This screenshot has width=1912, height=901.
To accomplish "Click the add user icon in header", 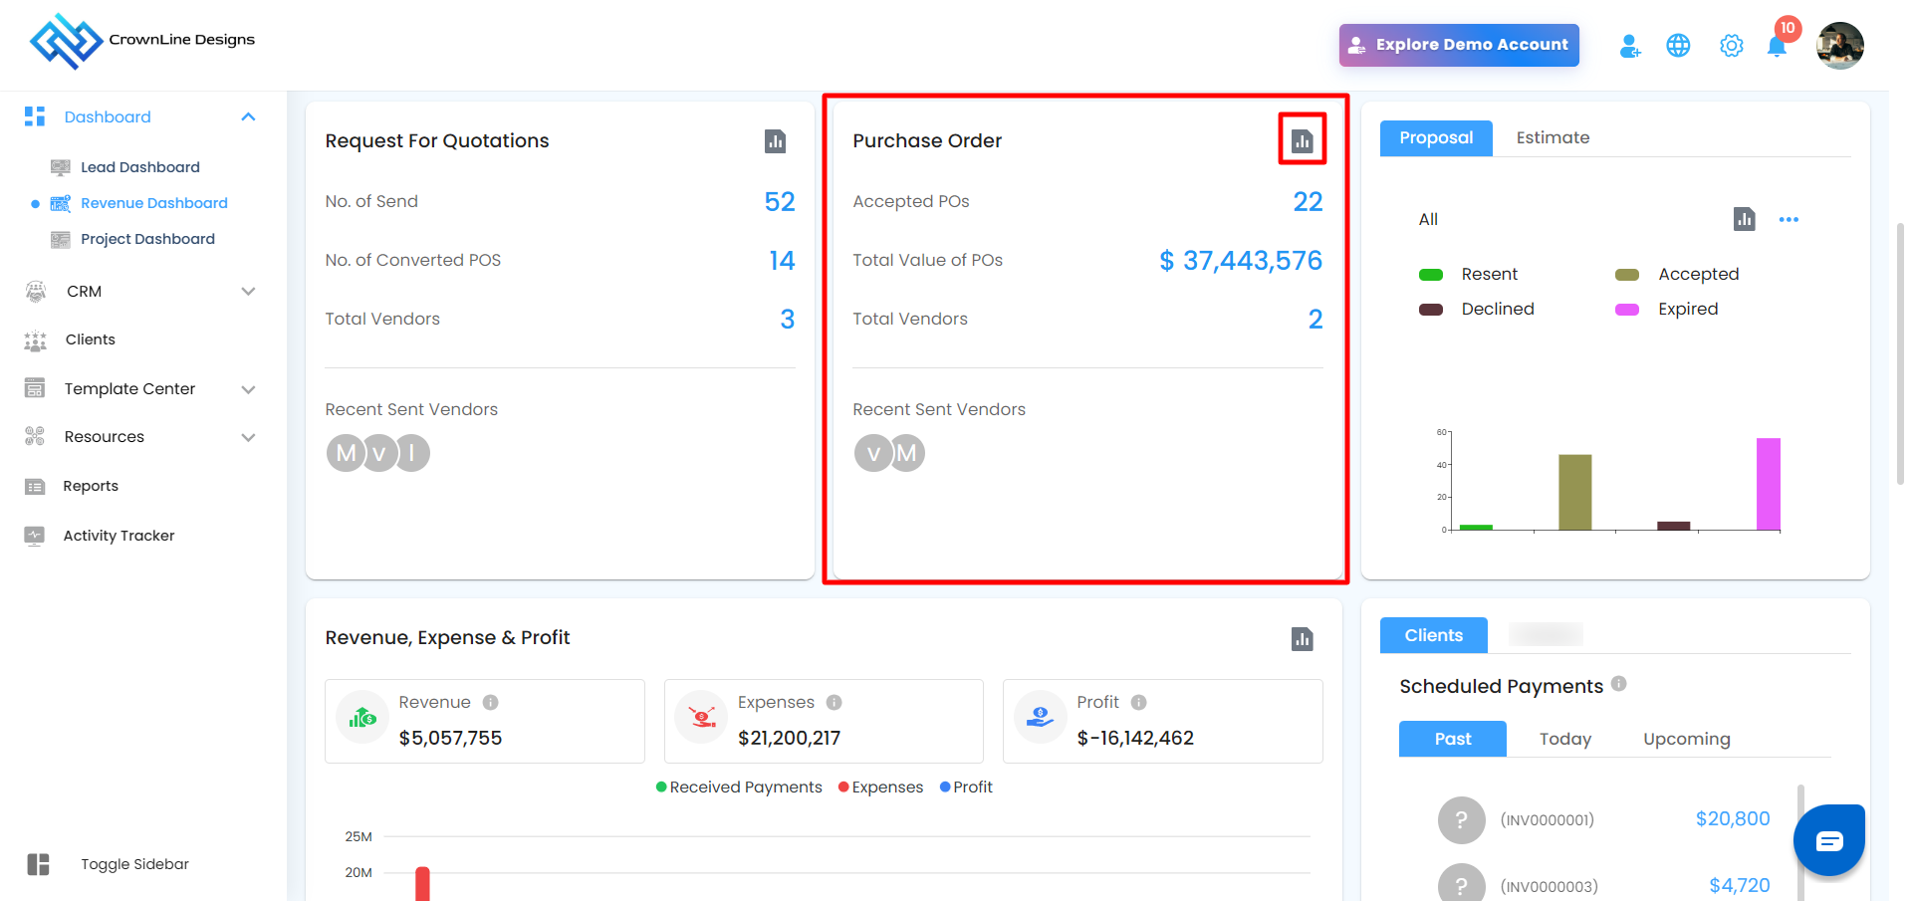I will pyautogui.click(x=1629, y=46).
